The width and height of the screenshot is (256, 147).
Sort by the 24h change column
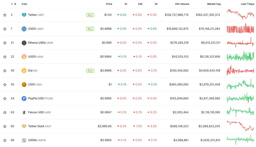tap(140, 4)
